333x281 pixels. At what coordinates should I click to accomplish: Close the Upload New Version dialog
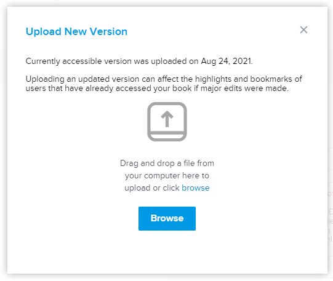point(303,30)
